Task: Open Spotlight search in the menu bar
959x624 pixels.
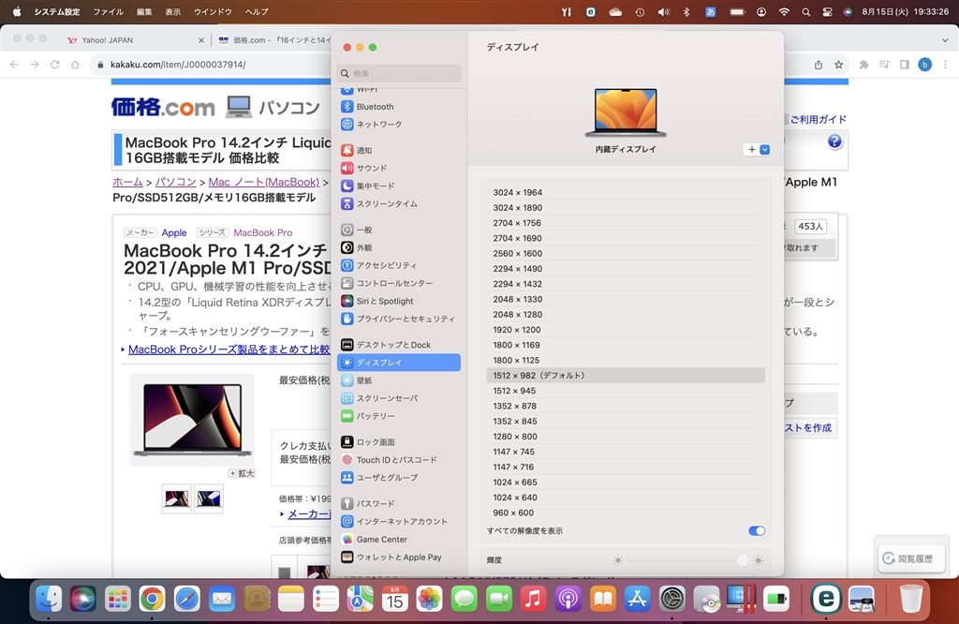Action: point(806,11)
